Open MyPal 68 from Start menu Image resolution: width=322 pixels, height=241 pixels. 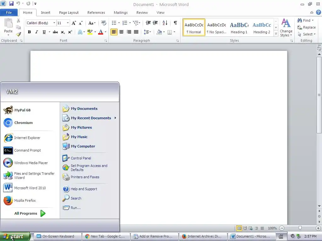point(17,110)
